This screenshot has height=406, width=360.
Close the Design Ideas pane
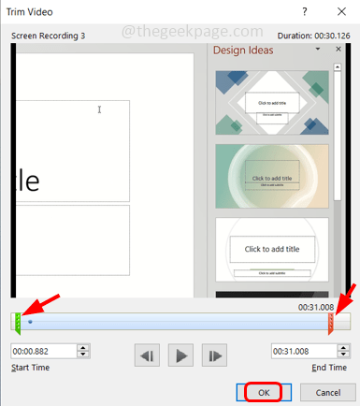pyautogui.click(x=338, y=49)
